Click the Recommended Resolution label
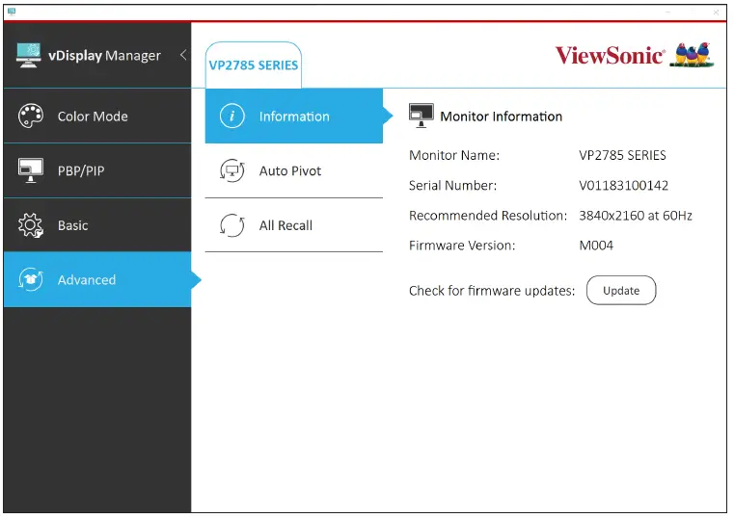The height and width of the screenshot is (518, 734). coord(488,216)
